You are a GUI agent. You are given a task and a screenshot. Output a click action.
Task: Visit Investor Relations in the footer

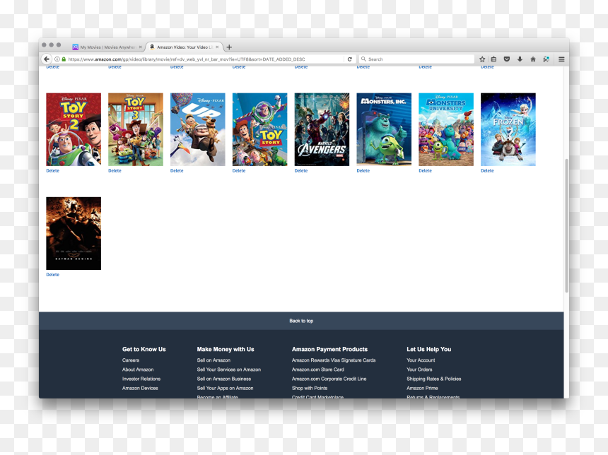click(x=141, y=379)
